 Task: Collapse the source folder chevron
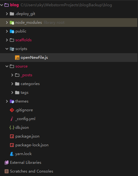[x=7, y=66]
